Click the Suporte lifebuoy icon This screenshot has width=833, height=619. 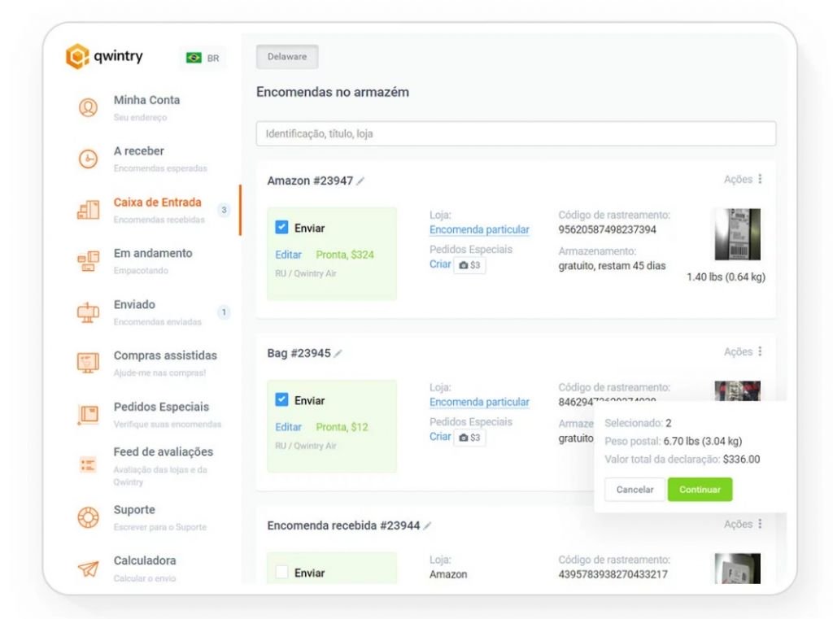click(88, 517)
